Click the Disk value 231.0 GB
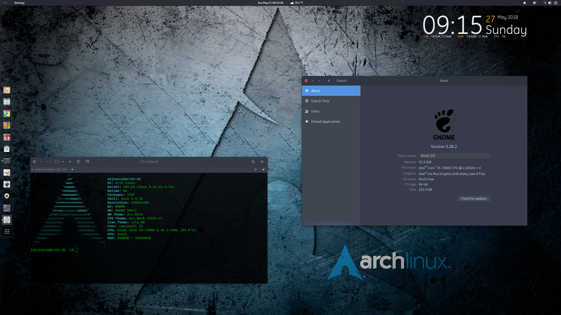Viewport: 561px width, 315px height. click(425, 190)
